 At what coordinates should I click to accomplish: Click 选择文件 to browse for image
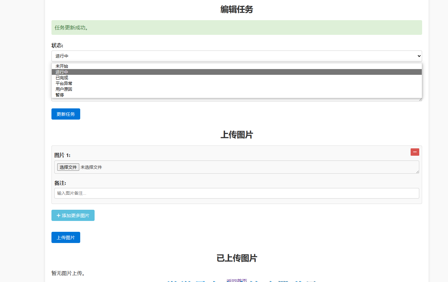coord(68,167)
